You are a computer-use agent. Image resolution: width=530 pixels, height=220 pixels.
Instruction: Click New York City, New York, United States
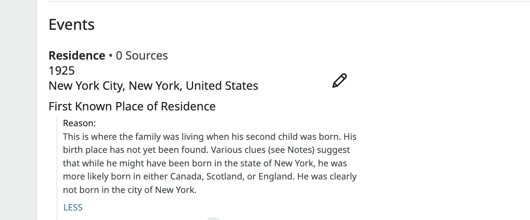pos(153,86)
